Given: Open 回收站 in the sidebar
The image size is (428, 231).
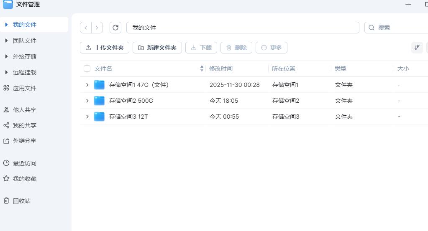Looking at the screenshot, I should 22,201.
